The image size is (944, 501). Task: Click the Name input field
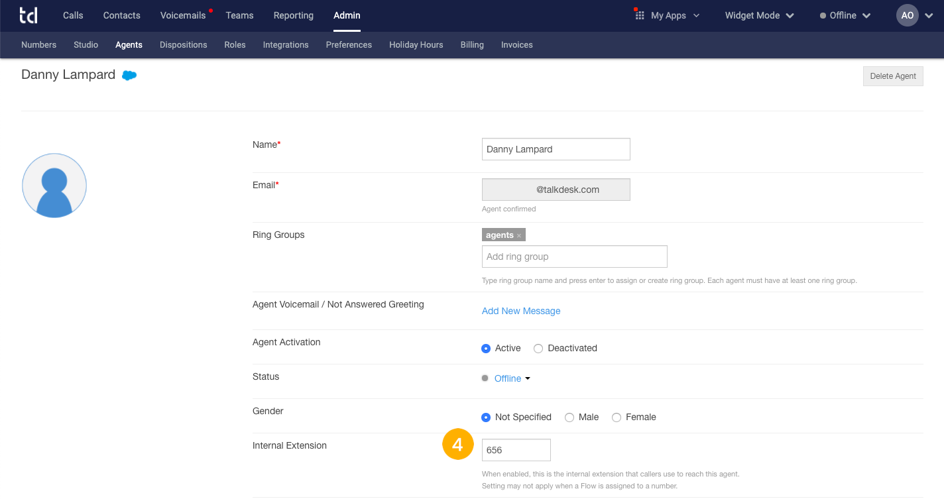tap(556, 149)
